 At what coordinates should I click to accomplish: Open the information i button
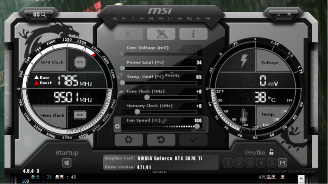click(193, 34)
